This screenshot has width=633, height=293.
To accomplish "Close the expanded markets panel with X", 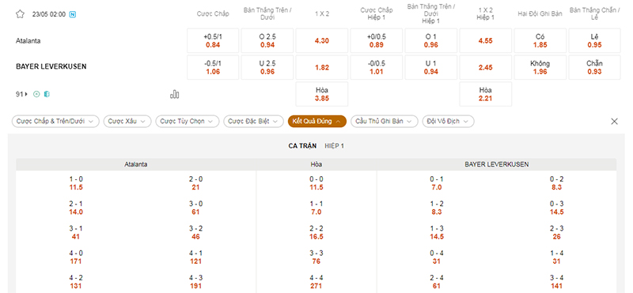I will [x=615, y=122].
